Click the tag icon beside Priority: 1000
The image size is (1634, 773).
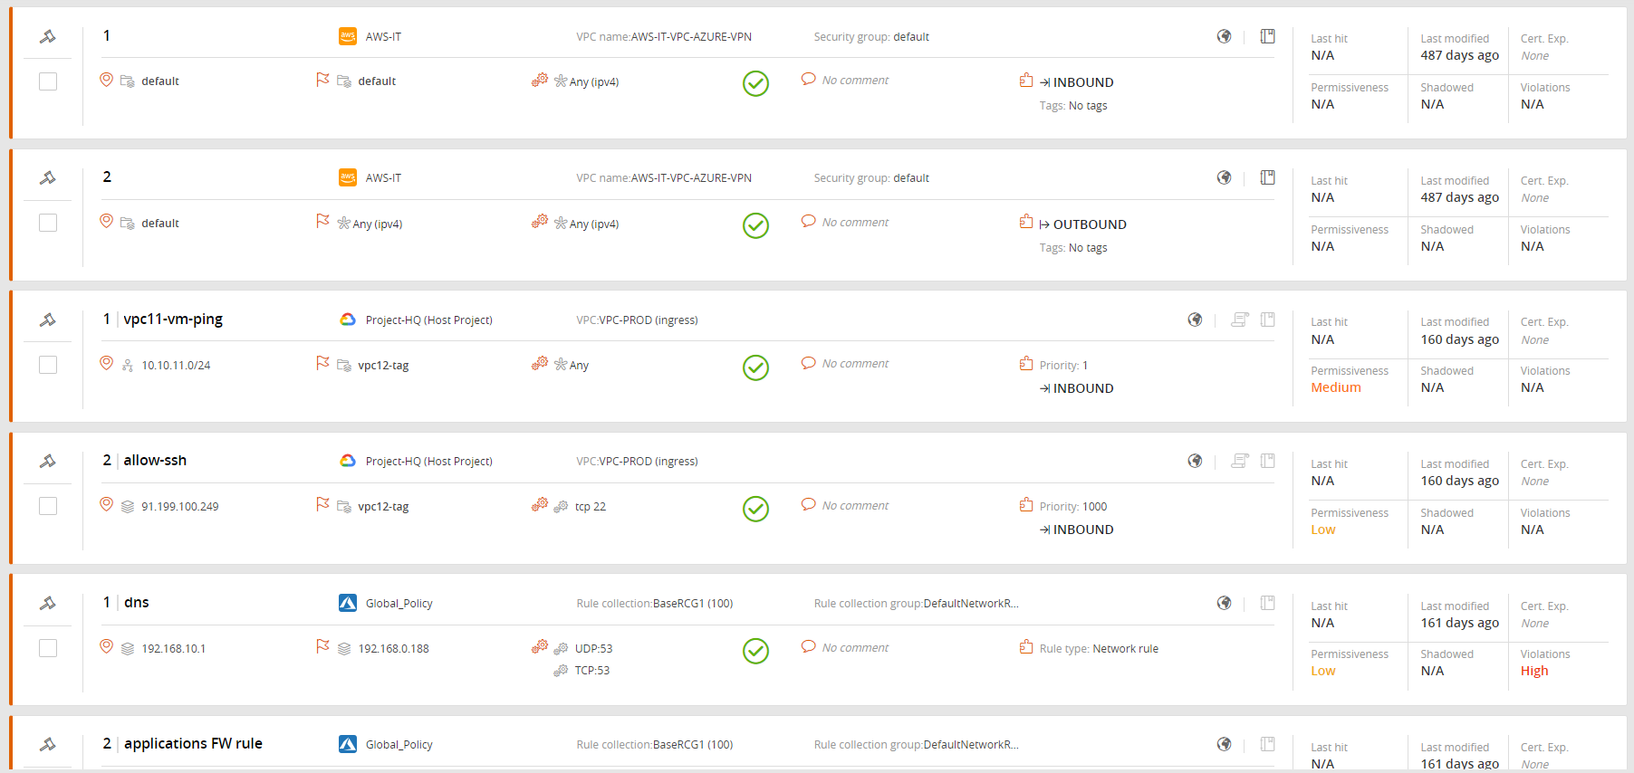pyautogui.click(x=1025, y=505)
